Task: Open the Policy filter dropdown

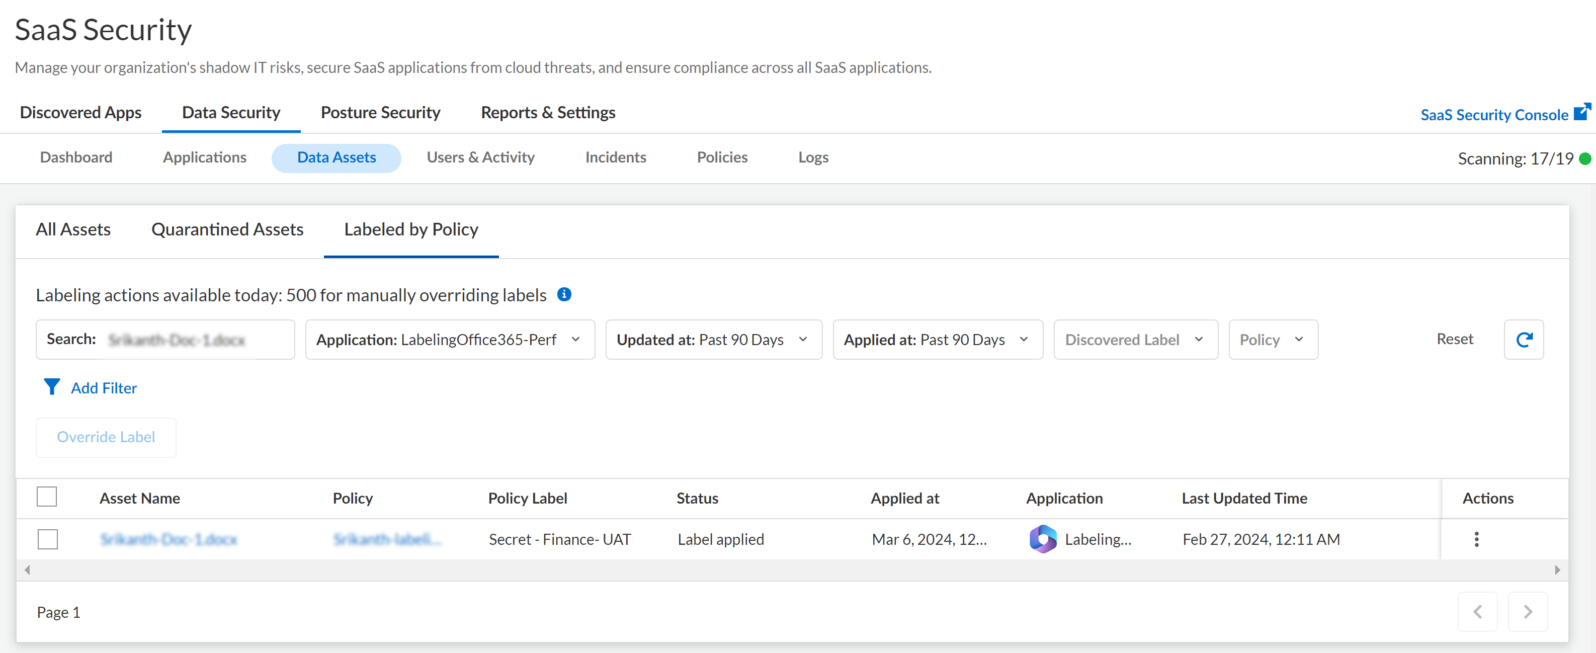Action: 1273,340
